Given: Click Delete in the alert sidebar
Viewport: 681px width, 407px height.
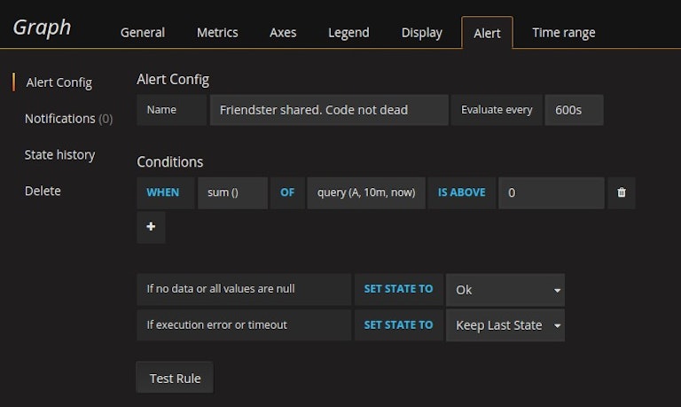Looking at the screenshot, I should [x=43, y=191].
